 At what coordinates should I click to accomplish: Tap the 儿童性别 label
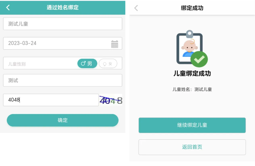pyautogui.click(x=17, y=64)
